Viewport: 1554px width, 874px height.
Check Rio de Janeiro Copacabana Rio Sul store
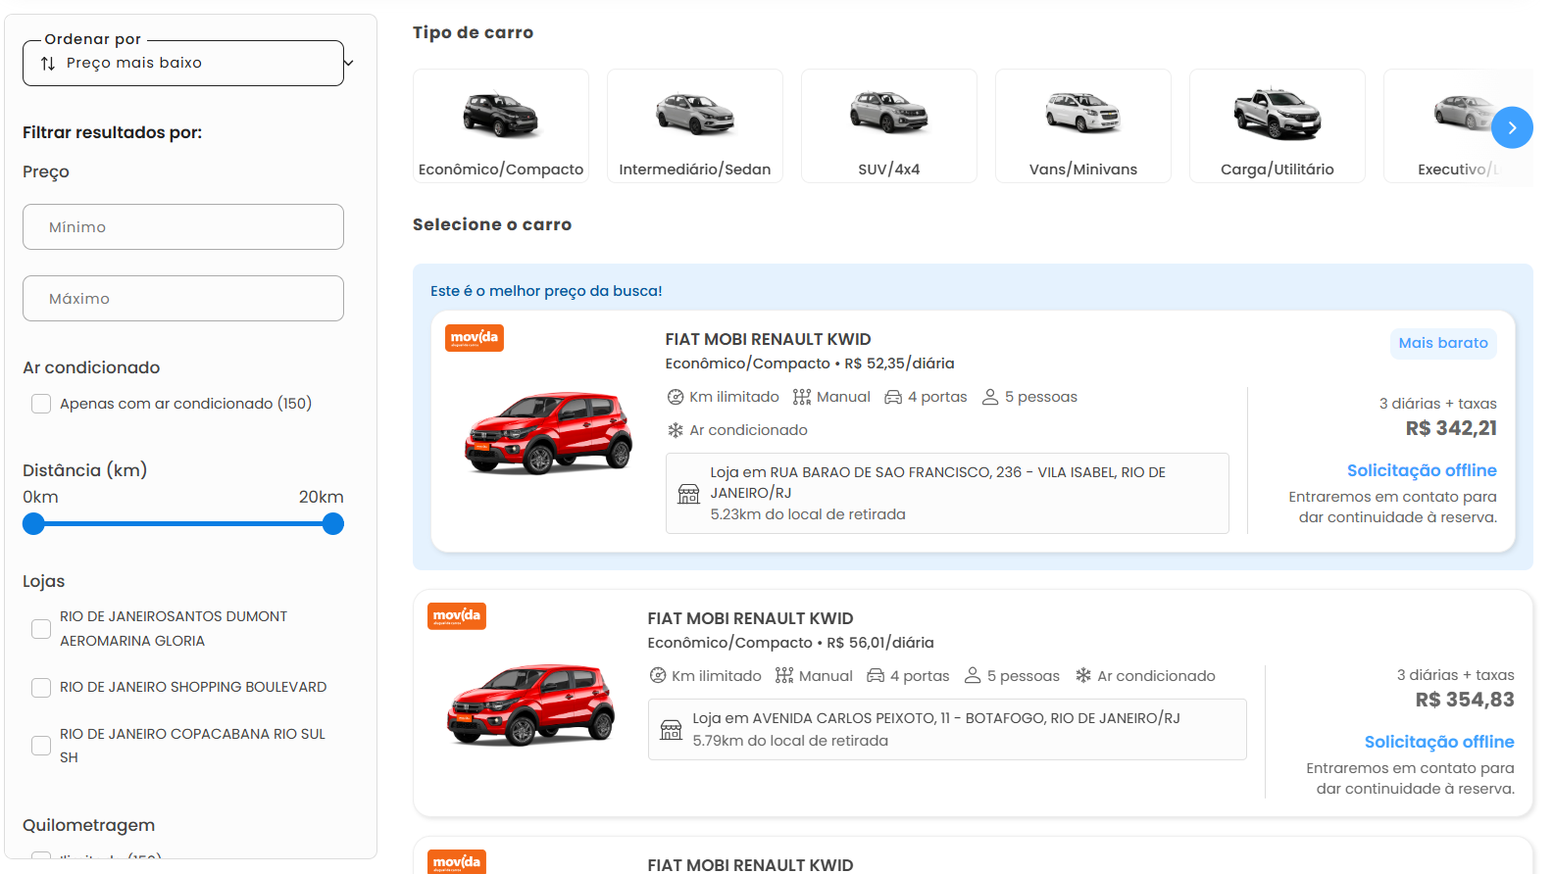point(41,746)
